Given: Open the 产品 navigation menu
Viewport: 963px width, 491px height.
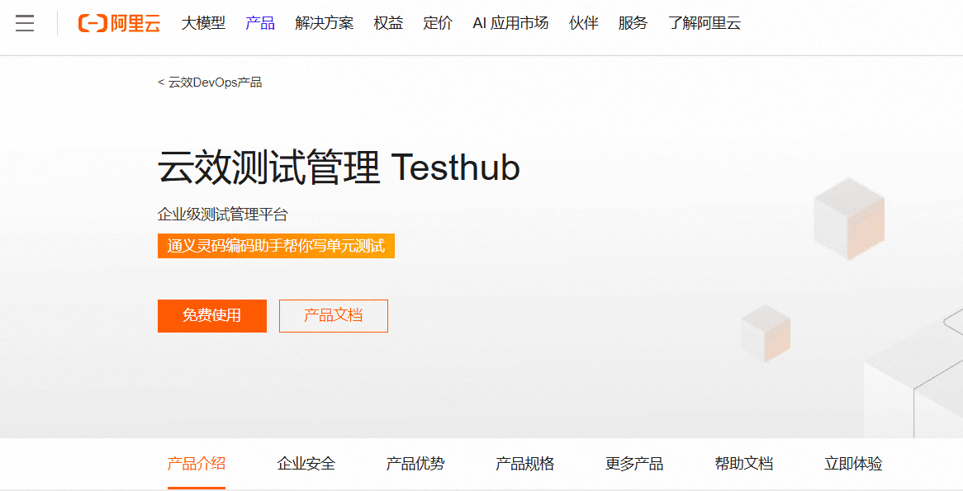Looking at the screenshot, I should pyautogui.click(x=260, y=23).
